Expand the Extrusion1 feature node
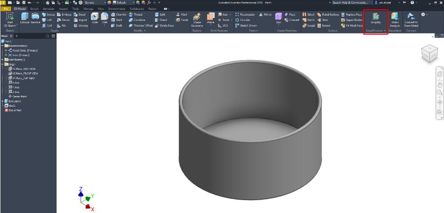 point(3,101)
